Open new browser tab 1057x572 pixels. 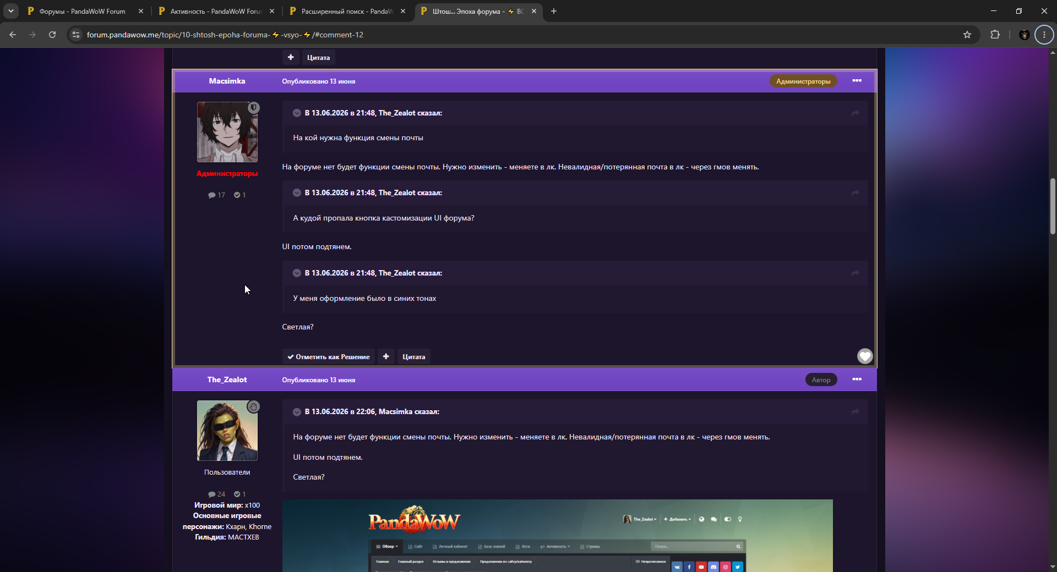[554, 11]
